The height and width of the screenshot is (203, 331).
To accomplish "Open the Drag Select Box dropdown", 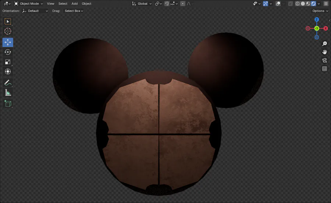I will [x=74, y=11].
